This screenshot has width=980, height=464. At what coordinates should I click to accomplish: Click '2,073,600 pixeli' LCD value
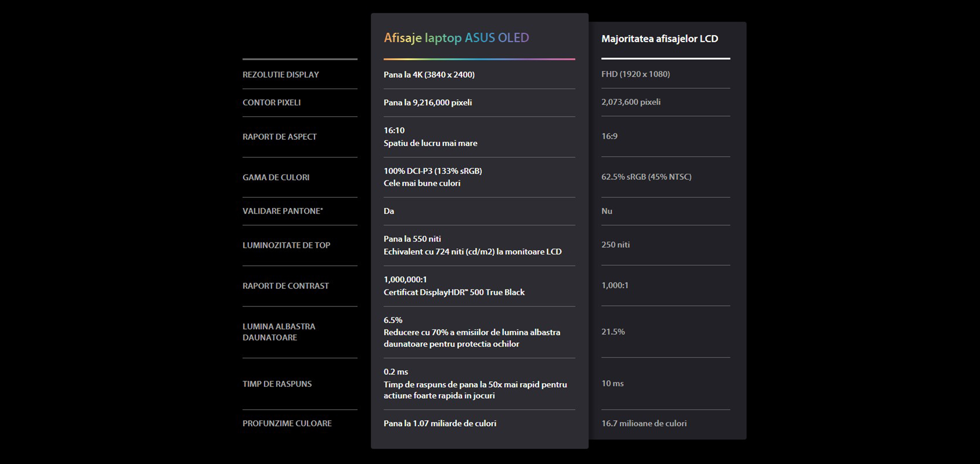coord(631,102)
